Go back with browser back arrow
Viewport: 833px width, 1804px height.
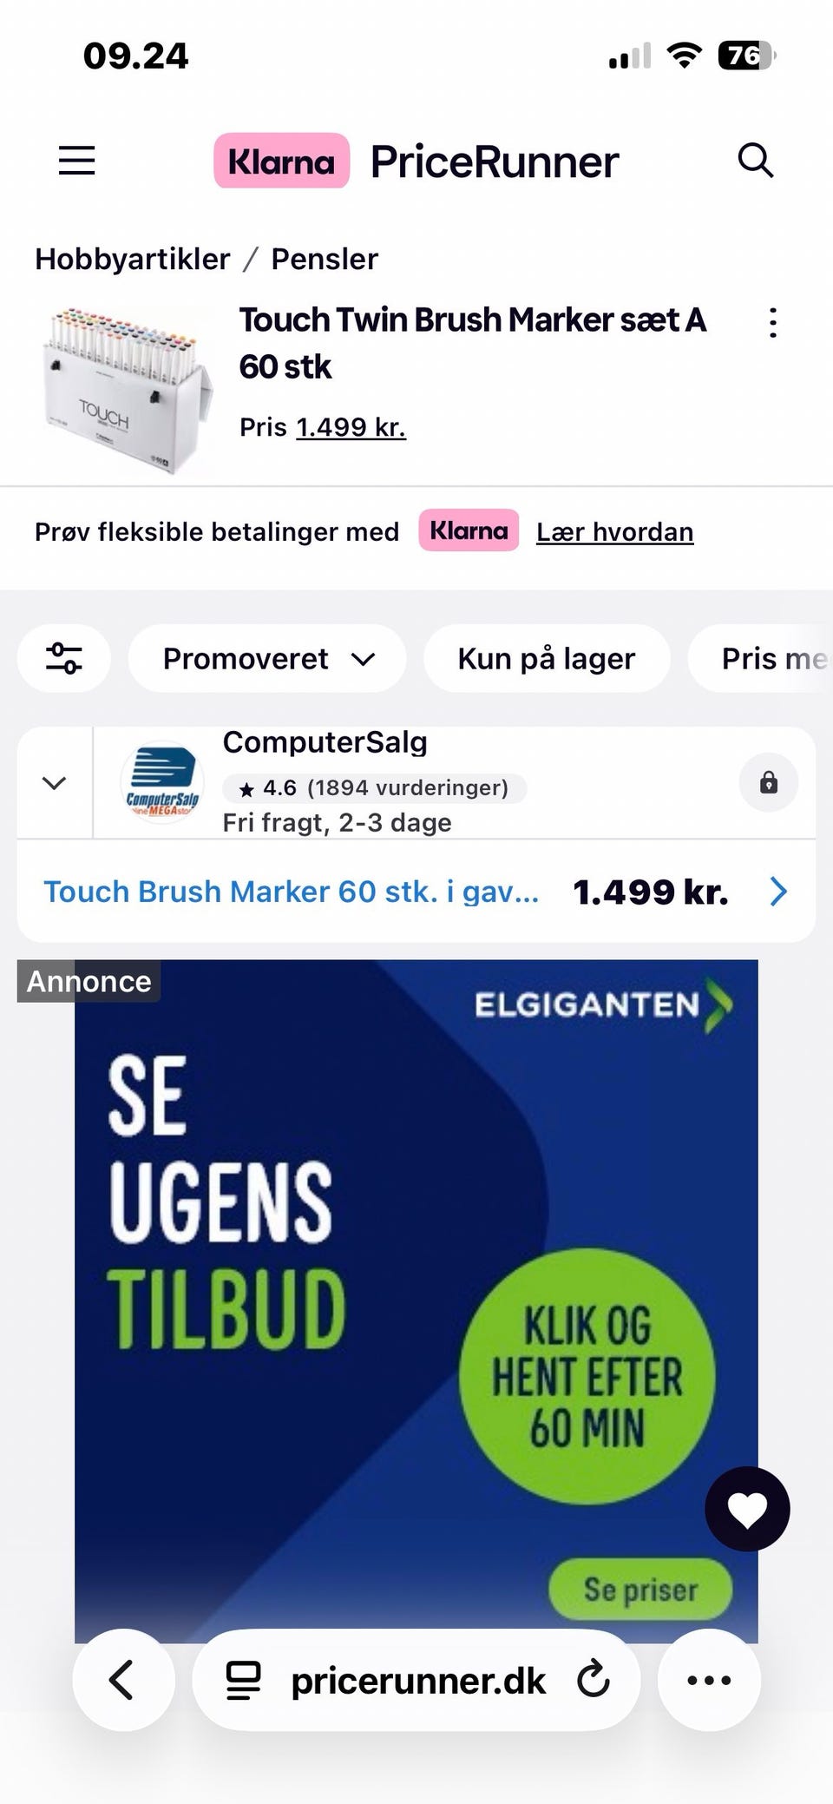click(123, 1680)
